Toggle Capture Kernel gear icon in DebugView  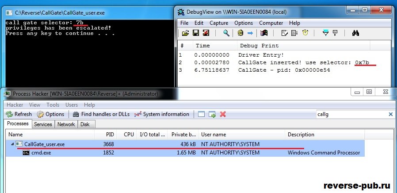(x=240, y=33)
